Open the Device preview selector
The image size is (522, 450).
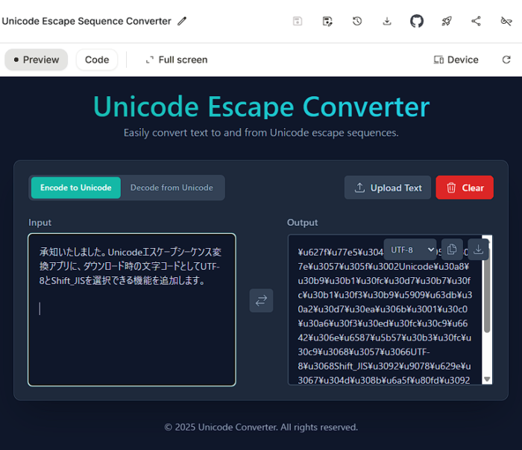(x=456, y=60)
